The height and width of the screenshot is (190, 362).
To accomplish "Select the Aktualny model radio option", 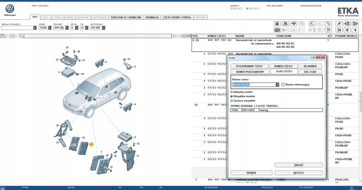I will [232, 92].
